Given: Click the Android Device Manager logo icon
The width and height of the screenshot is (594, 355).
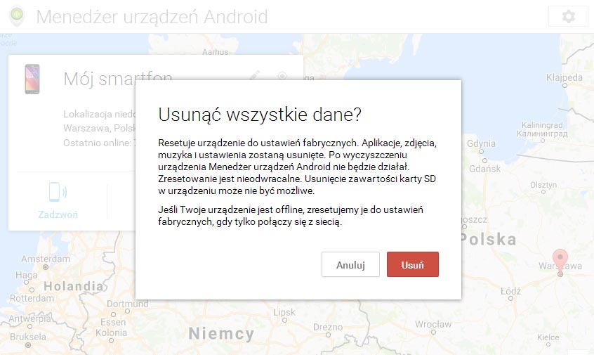Looking at the screenshot, I should point(17,16).
